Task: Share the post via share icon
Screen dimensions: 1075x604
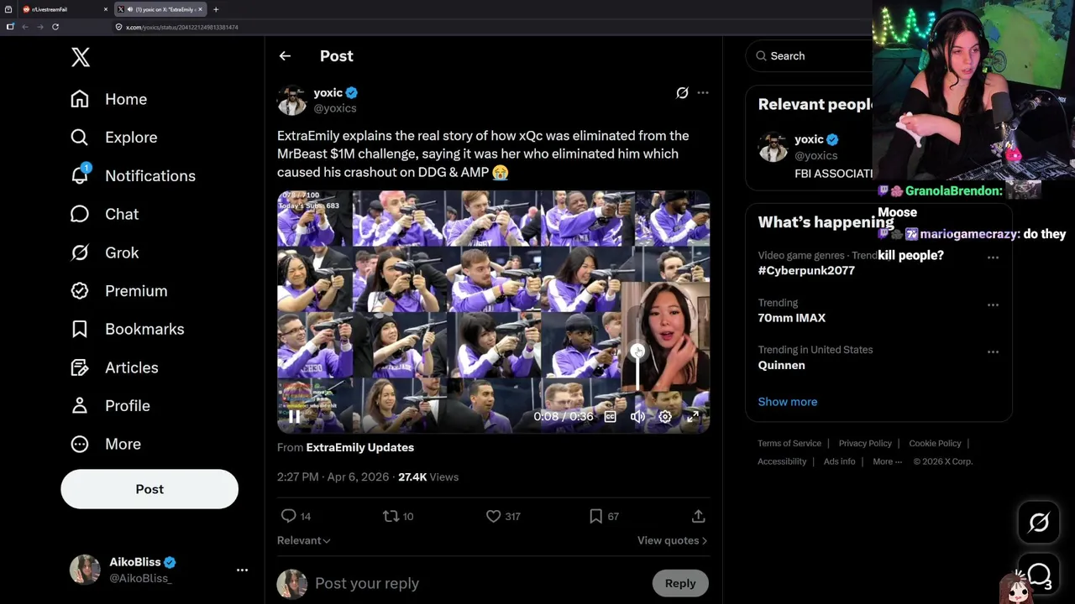Action: pos(698,516)
